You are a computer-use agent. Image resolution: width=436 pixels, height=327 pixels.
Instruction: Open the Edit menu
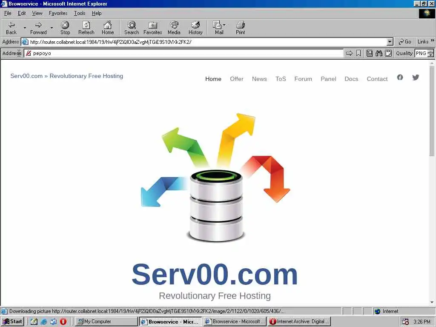pyautogui.click(x=22, y=13)
